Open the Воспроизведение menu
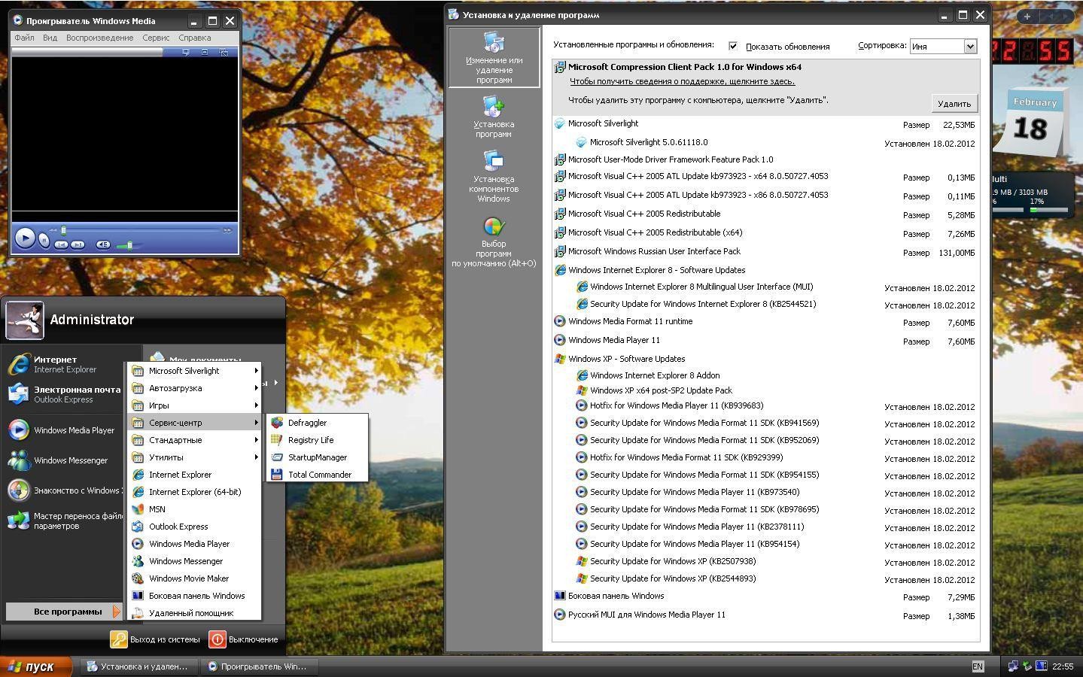 pyautogui.click(x=99, y=38)
